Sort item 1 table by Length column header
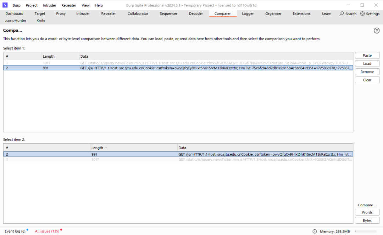This screenshot has height=235, width=383. click(x=60, y=56)
